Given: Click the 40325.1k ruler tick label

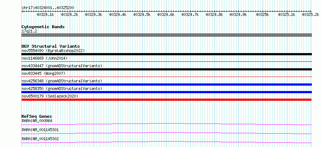Looking at the screenshot, I should pos(287,14).
